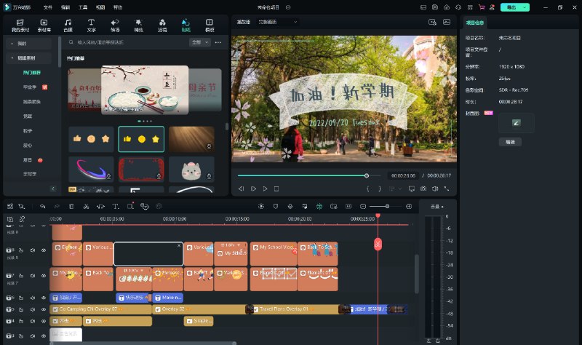This screenshot has height=345, width=582.
Task: Click the trash delete icon in timeline toolbar
Action: [x=71, y=207]
